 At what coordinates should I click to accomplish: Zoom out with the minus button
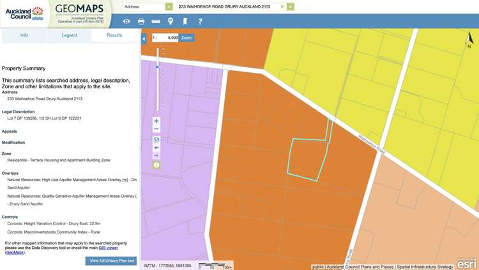(x=156, y=129)
